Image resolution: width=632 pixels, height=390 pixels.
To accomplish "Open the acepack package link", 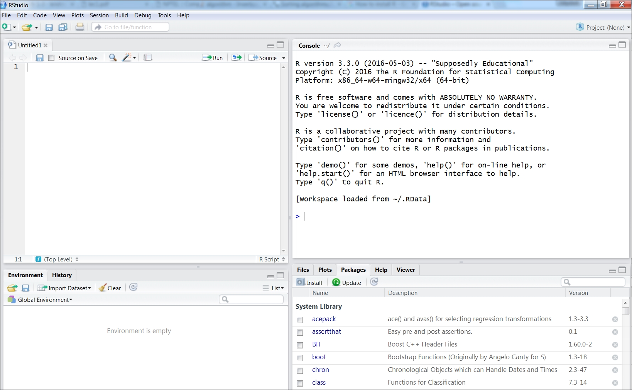I will [x=324, y=319].
